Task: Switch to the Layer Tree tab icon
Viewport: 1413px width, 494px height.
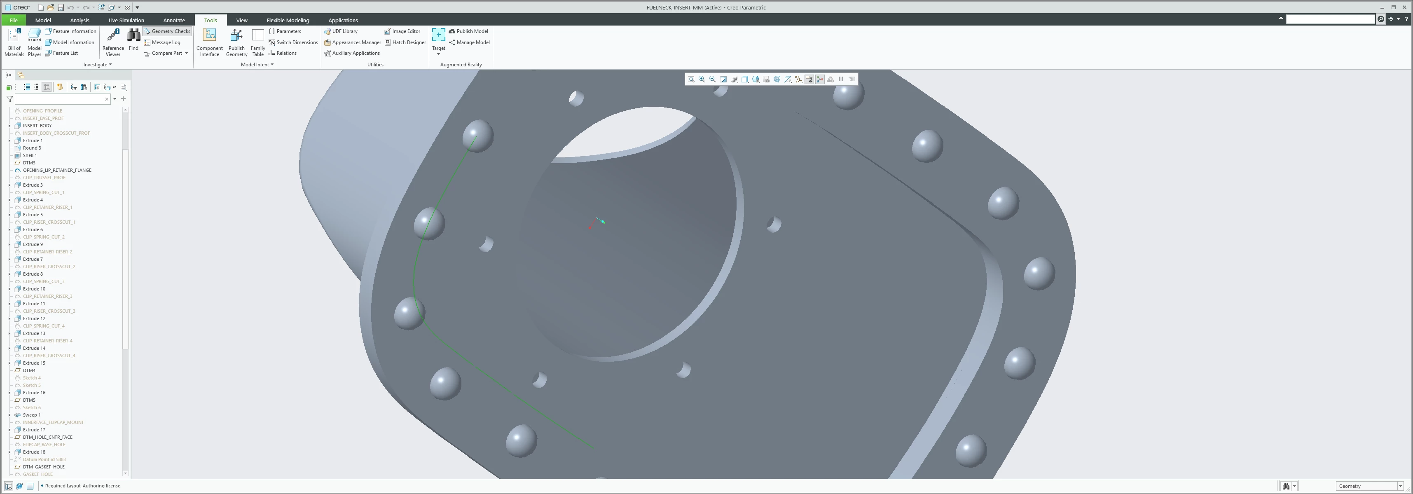Action: pos(21,75)
